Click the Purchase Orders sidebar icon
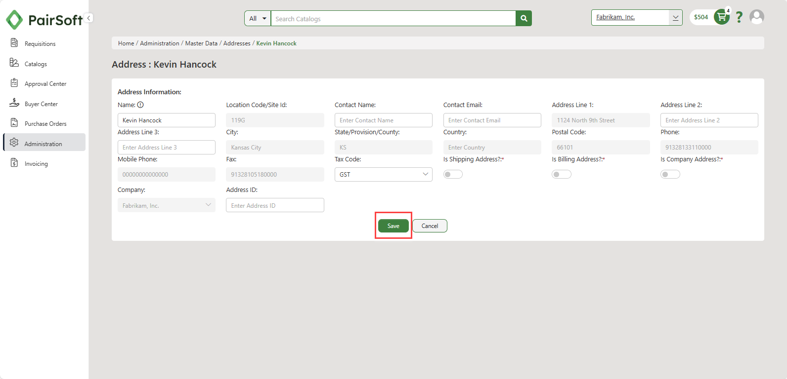 14,123
